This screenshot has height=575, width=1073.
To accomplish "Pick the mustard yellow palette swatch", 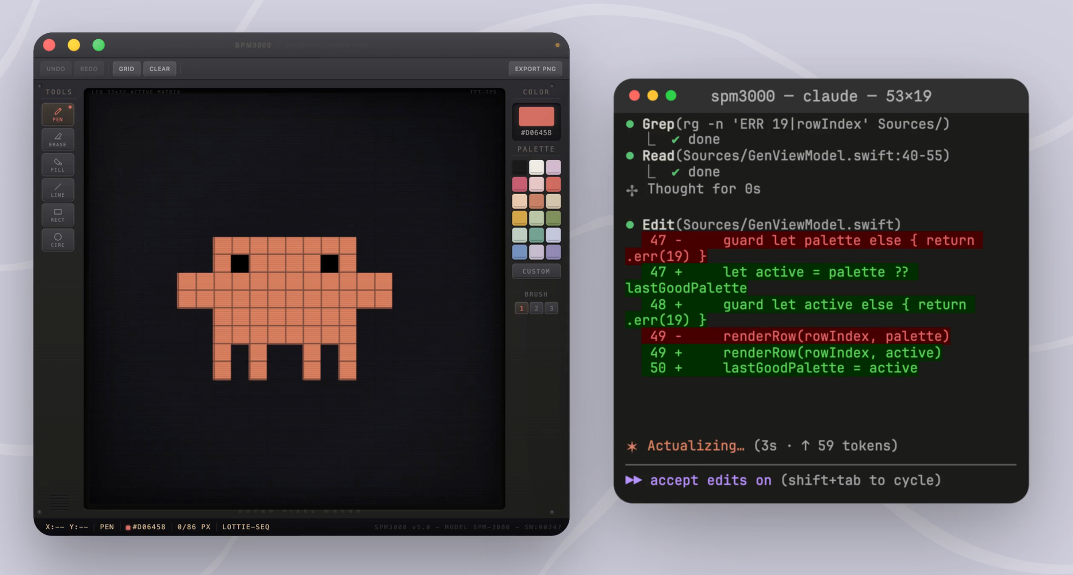I will click(519, 218).
